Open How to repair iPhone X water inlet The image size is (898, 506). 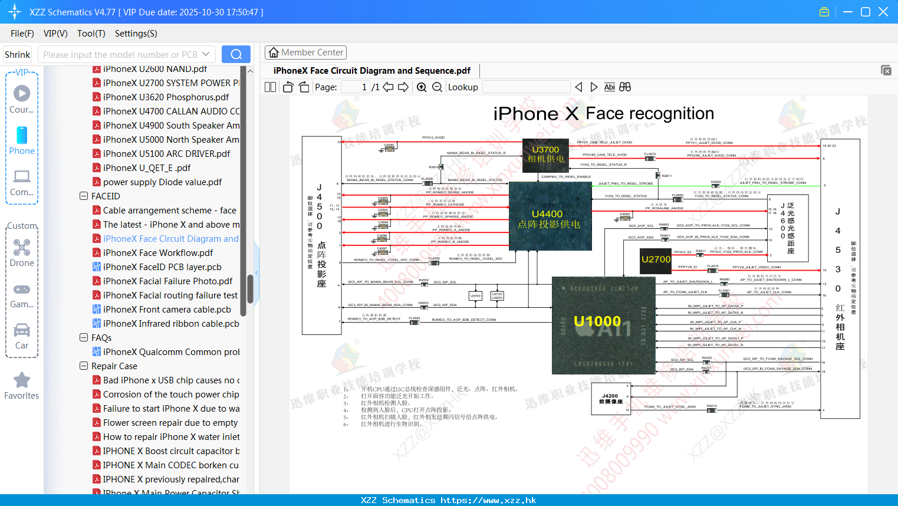pos(166,437)
